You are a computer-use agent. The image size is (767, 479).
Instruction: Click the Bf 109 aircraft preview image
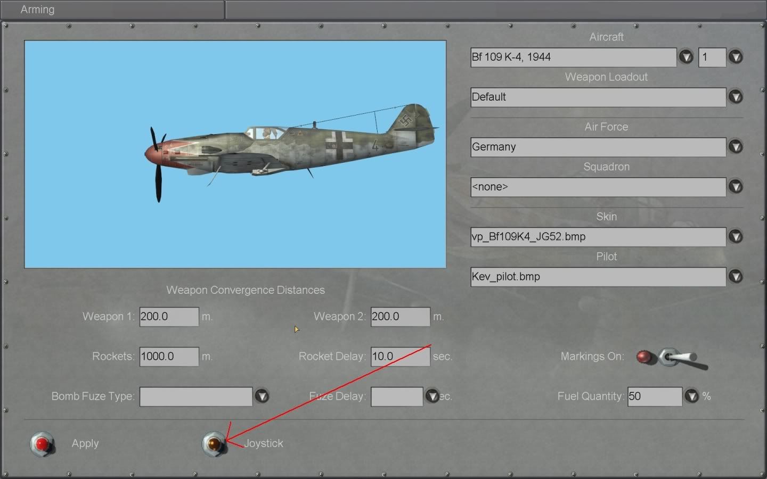tap(235, 154)
